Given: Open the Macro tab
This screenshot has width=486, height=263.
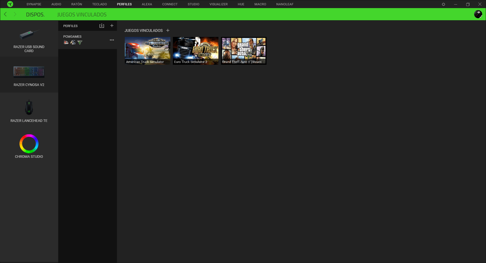Looking at the screenshot, I should (260, 4).
